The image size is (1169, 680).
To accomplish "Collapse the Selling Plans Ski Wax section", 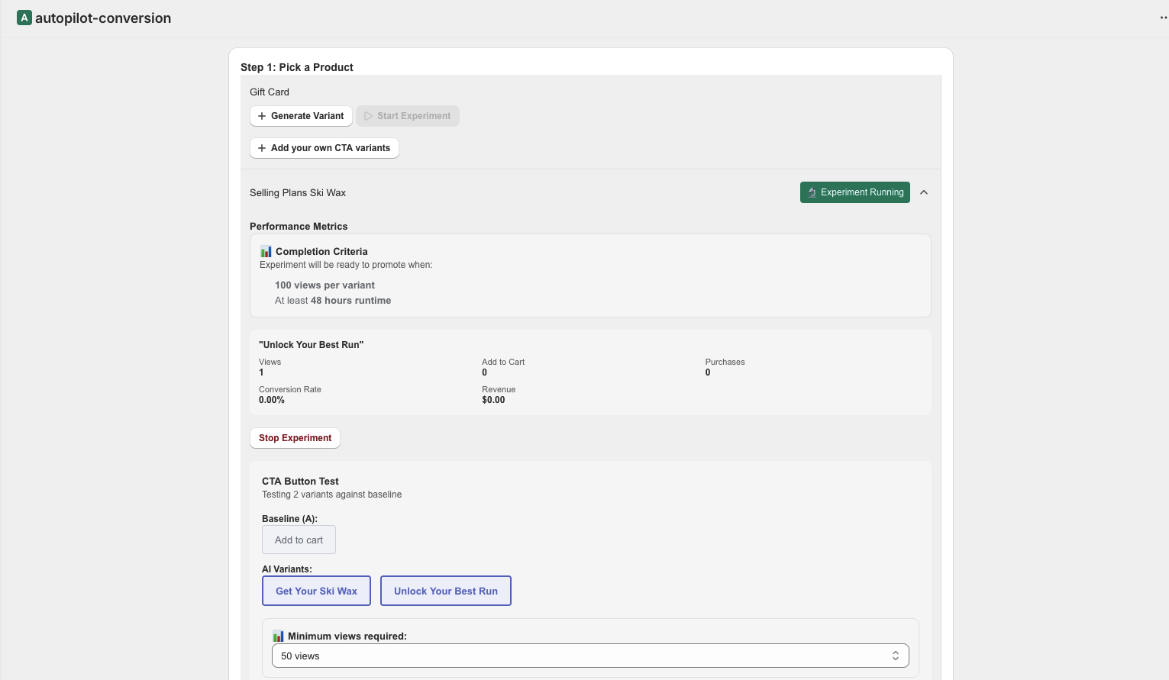I will point(924,192).
